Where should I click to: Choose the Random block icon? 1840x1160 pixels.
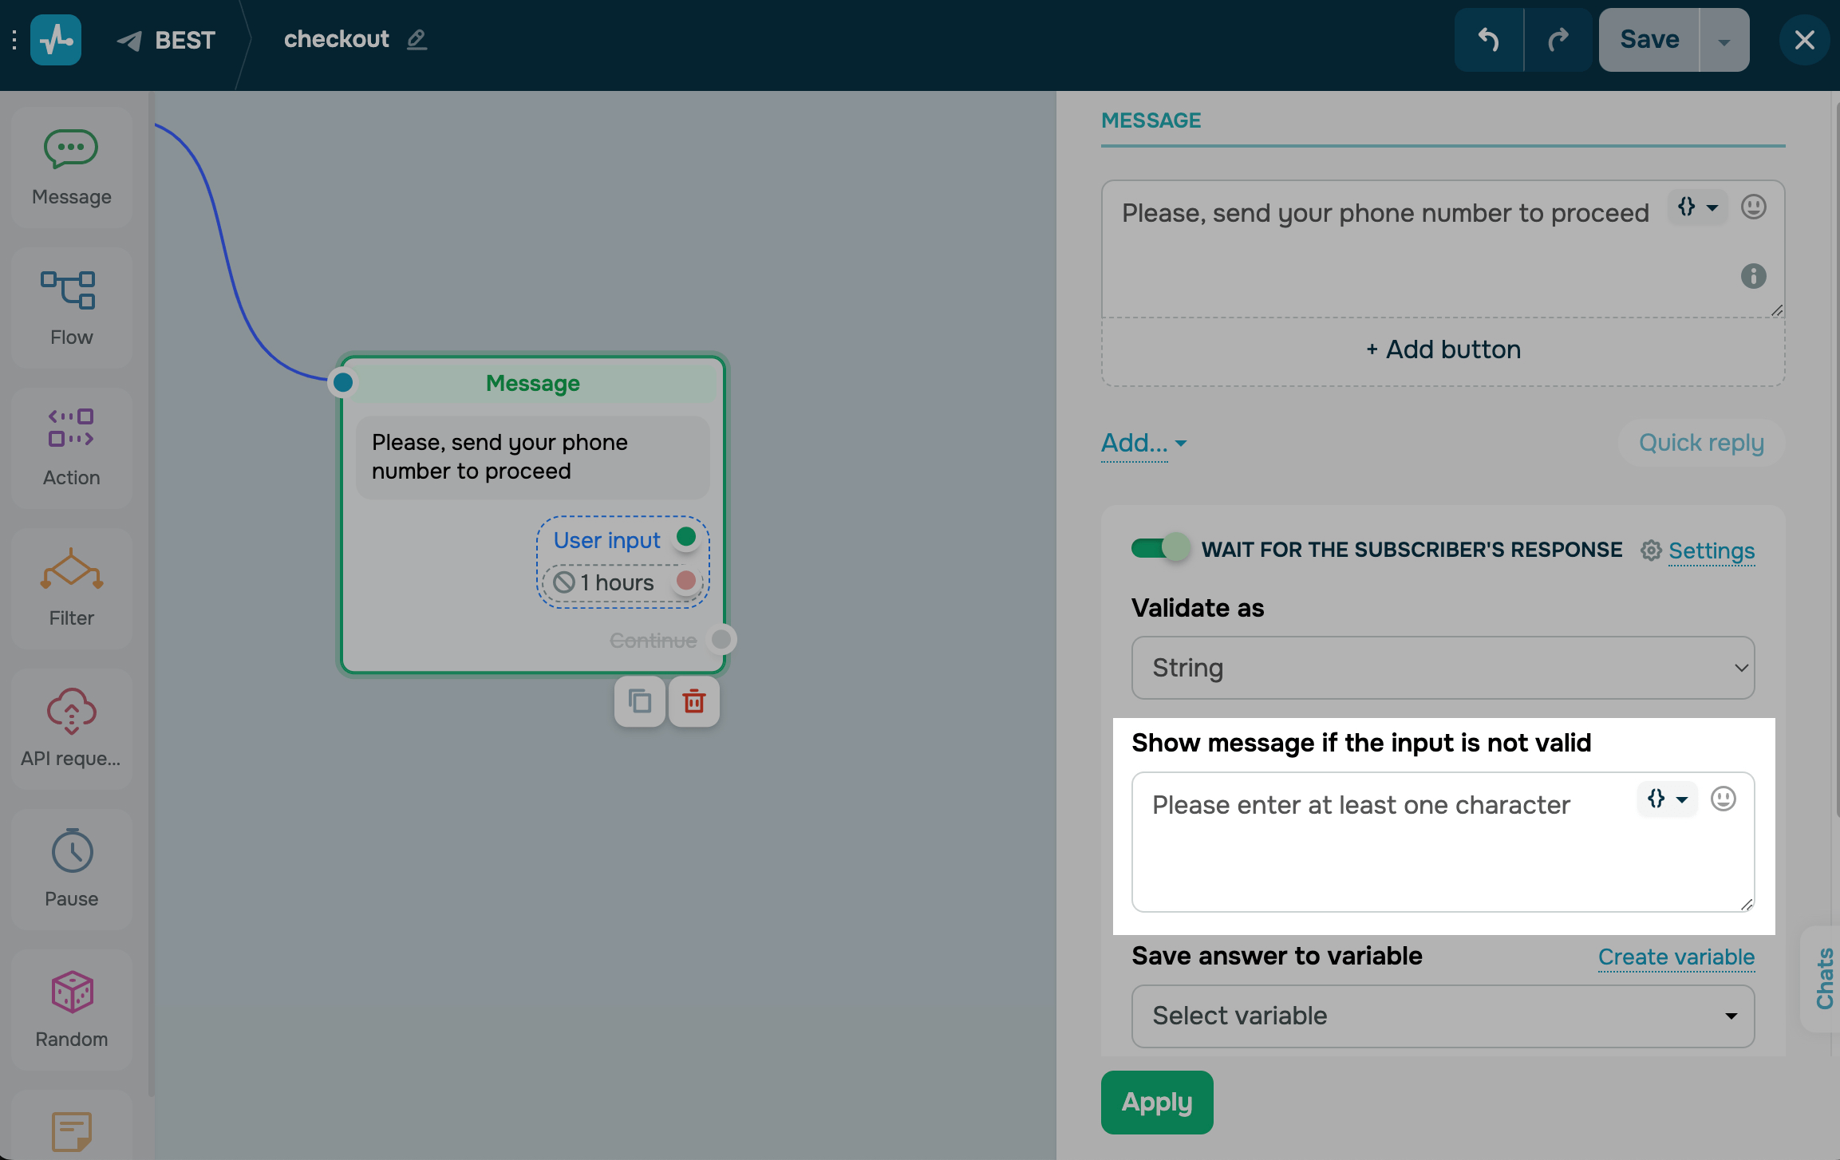click(x=71, y=1010)
